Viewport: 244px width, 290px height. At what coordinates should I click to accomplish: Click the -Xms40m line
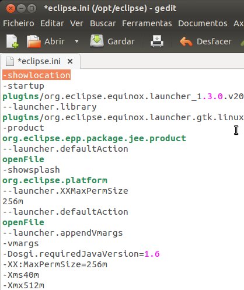(x=20, y=275)
